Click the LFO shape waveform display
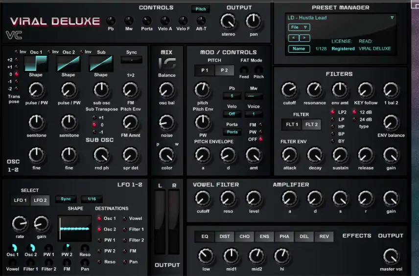The width and height of the screenshot is (419, 276). 75,229
